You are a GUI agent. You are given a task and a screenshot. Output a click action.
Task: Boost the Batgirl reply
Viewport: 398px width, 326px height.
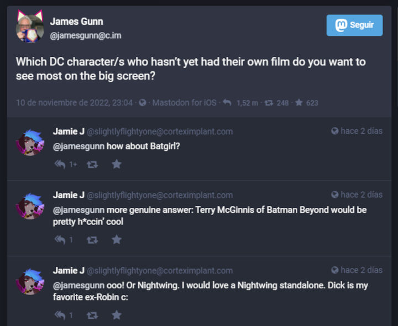pyautogui.click(x=92, y=164)
